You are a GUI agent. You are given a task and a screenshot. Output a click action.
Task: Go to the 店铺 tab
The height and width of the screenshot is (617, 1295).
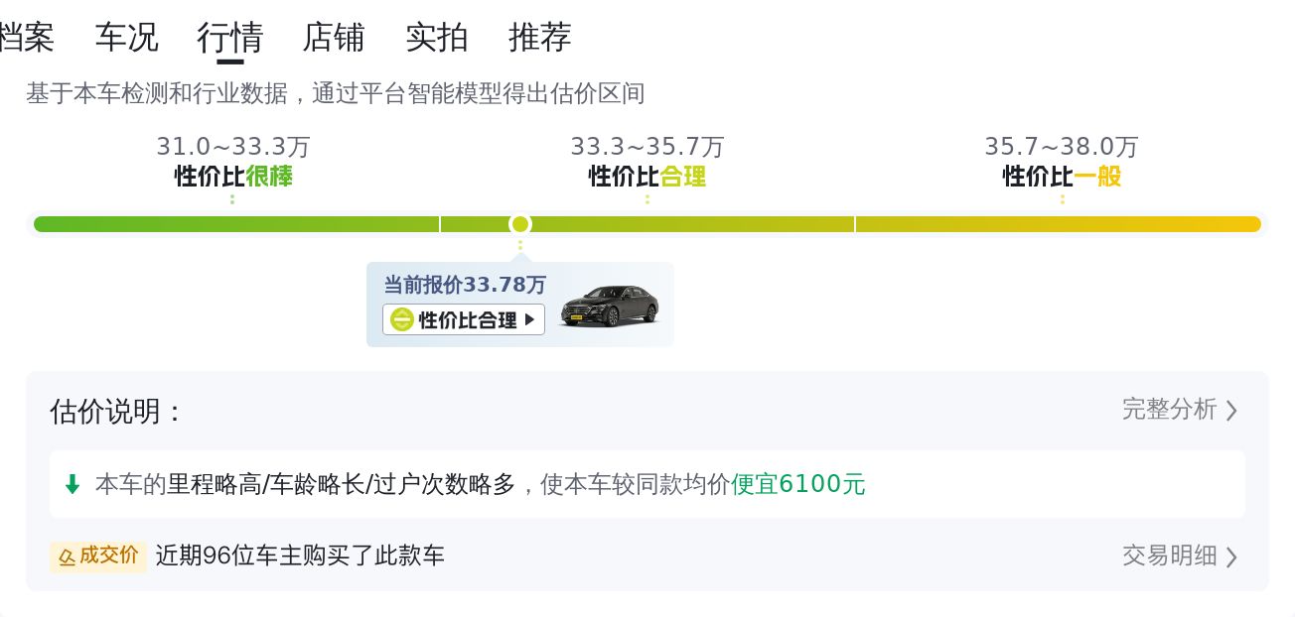click(x=334, y=38)
